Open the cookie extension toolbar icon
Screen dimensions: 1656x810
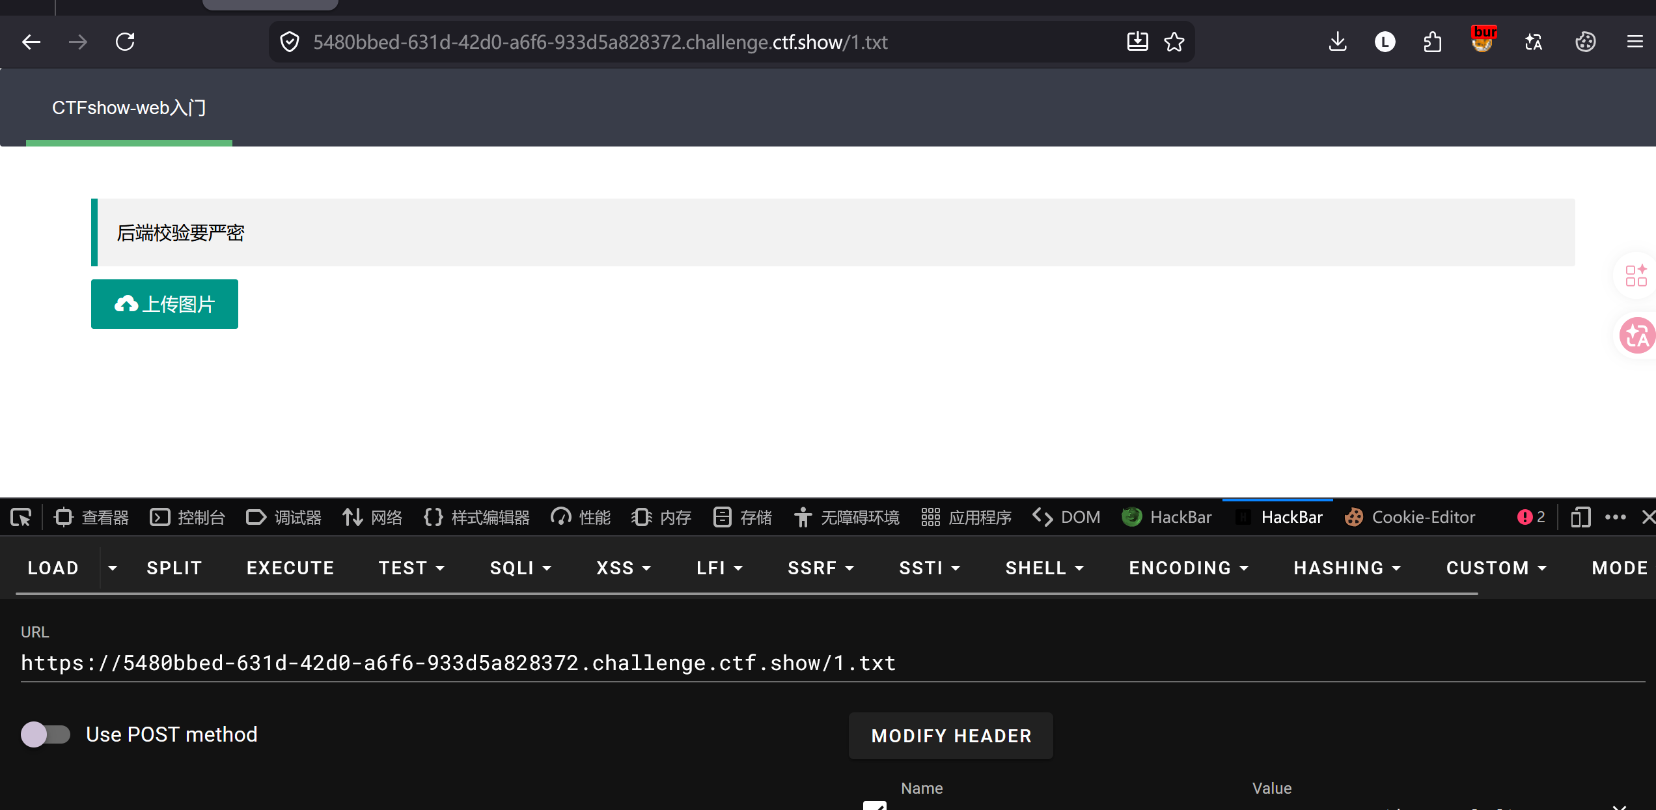tap(1585, 42)
